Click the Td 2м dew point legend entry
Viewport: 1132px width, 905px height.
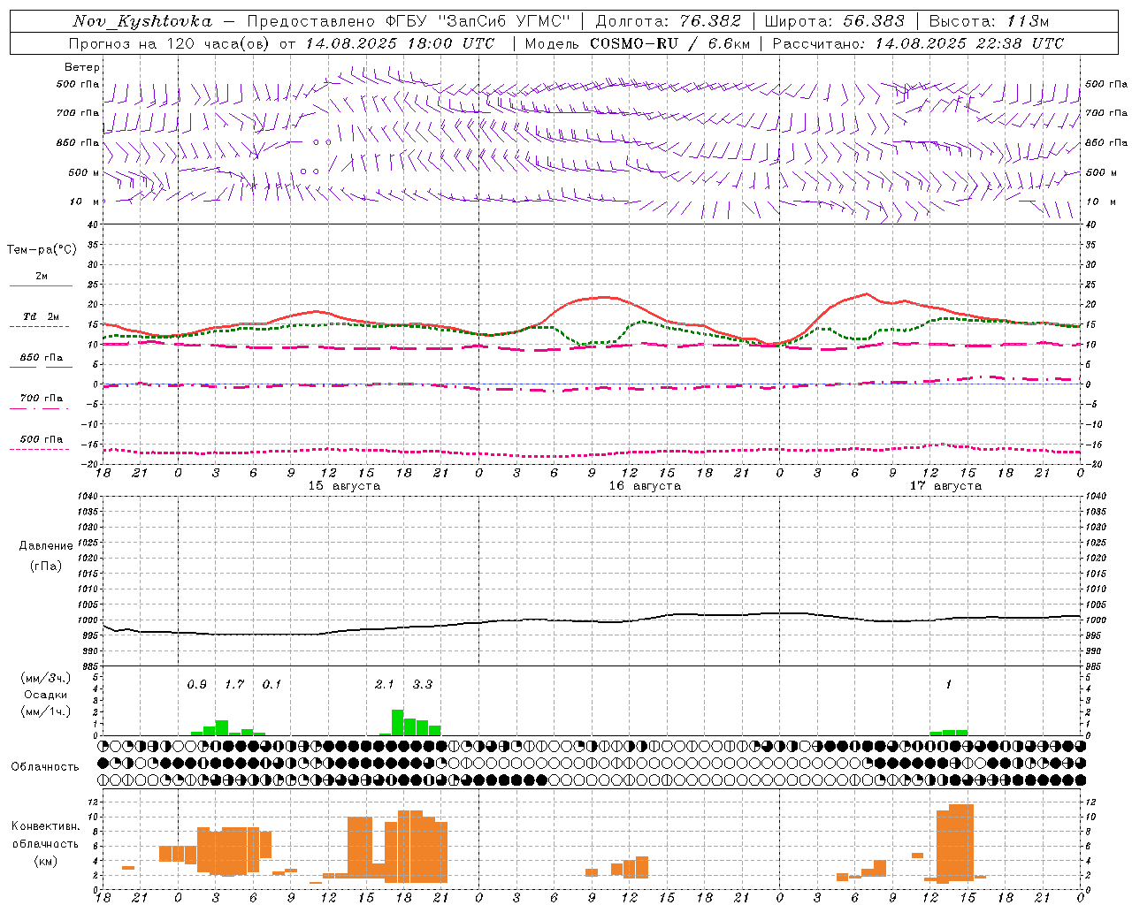coord(41,317)
